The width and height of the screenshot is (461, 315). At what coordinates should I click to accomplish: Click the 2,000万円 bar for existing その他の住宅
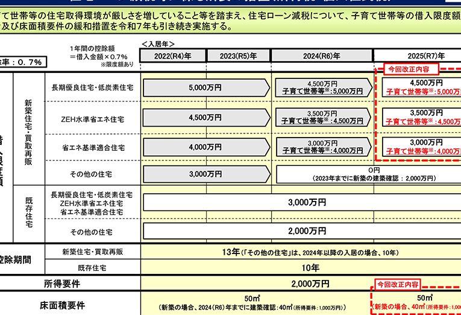302,231
